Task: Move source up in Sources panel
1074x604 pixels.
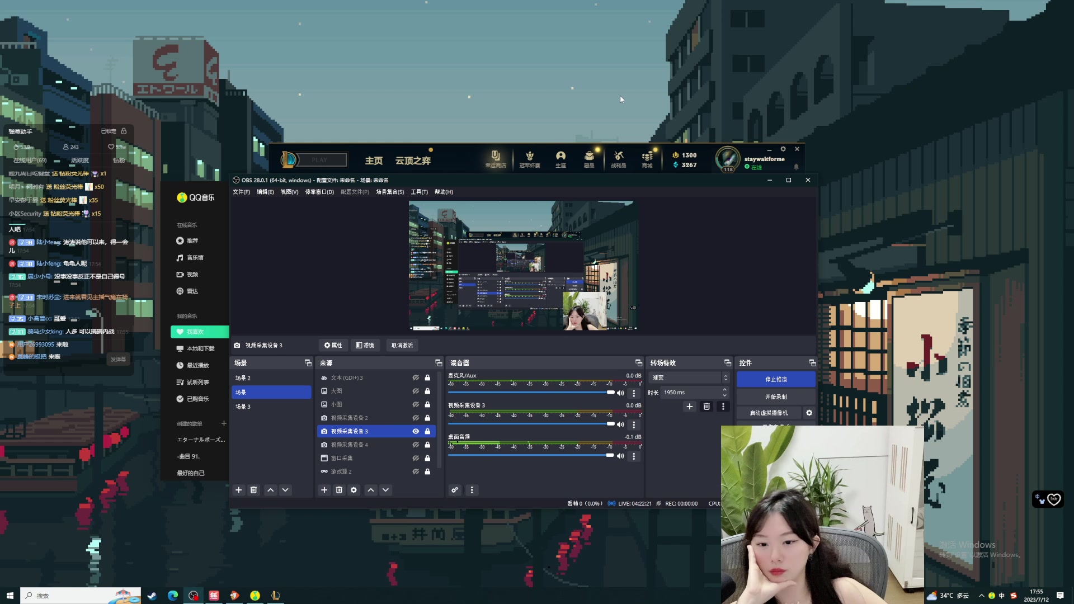Action: tap(371, 490)
